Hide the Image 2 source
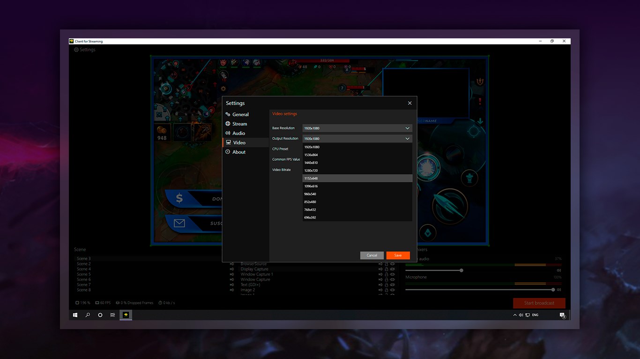This screenshot has width=640, height=359. pyautogui.click(x=393, y=290)
